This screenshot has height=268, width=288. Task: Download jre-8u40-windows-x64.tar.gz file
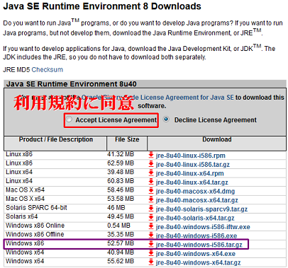pos(199,262)
